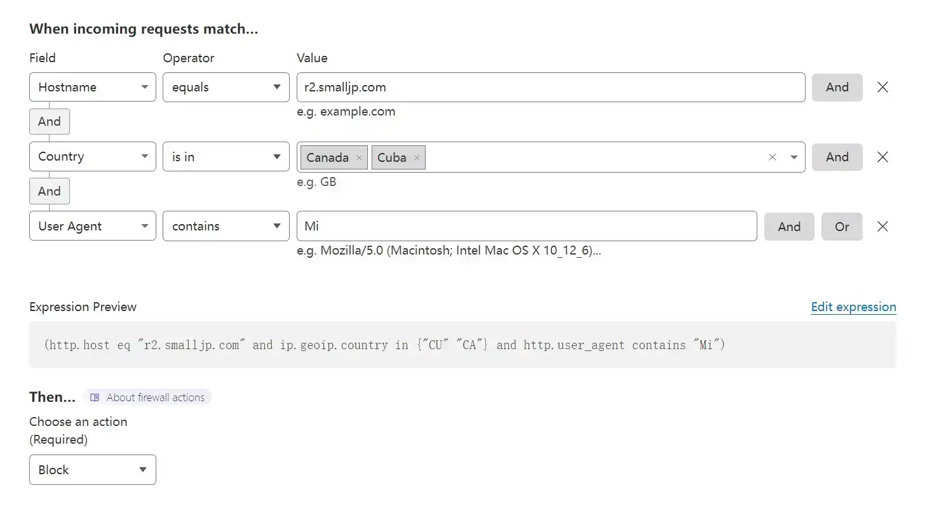This screenshot has height=511, width=932.
Task: Open the firewall actions book icon
Action: click(x=95, y=397)
